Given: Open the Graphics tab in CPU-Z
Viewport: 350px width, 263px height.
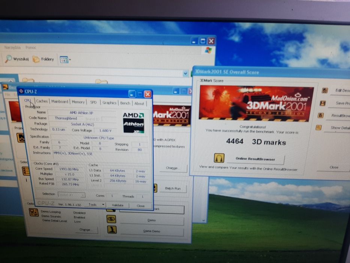Looking at the screenshot, I should click(x=110, y=103).
